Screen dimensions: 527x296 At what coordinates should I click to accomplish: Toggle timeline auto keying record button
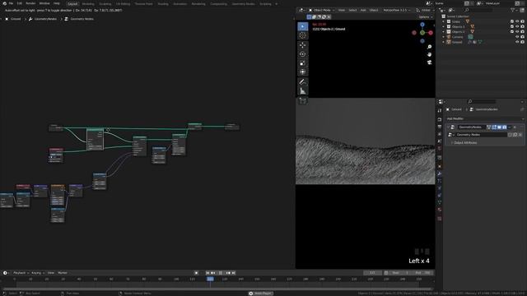(196, 273)
